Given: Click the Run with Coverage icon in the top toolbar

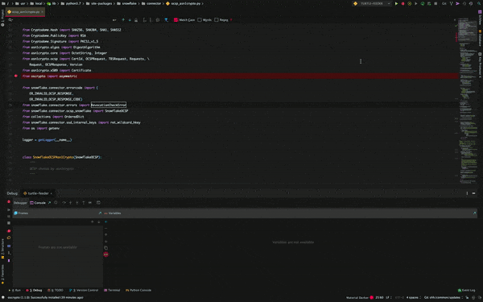Looking at the screenshot, I should click(x=410, y=3).
